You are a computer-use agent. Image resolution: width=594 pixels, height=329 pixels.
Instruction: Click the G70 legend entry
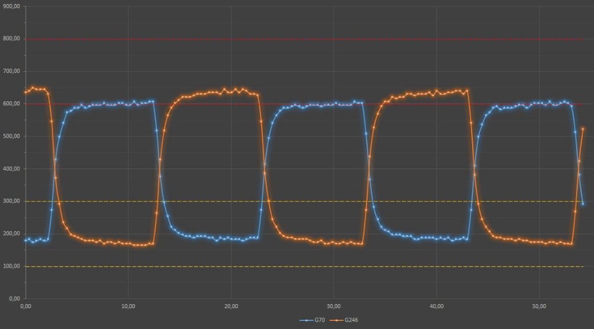click(x=318, y=320)
